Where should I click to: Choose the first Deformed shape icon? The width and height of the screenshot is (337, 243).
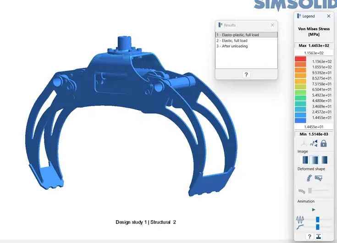310,177
